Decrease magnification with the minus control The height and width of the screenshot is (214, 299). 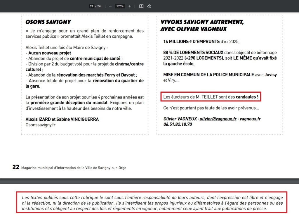pos(109,6)
